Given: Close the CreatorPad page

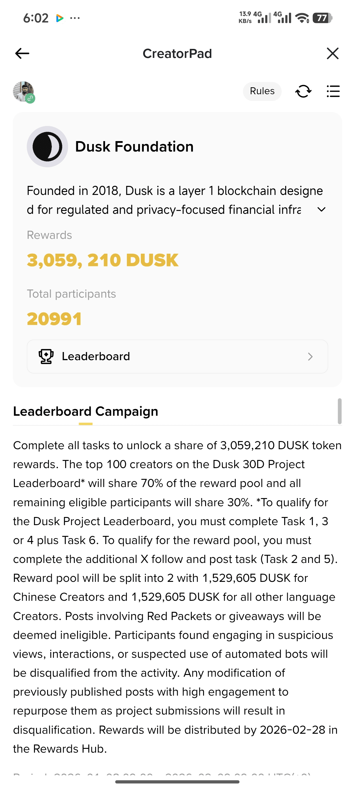Looking at the screenshot, I should (332, 53).
